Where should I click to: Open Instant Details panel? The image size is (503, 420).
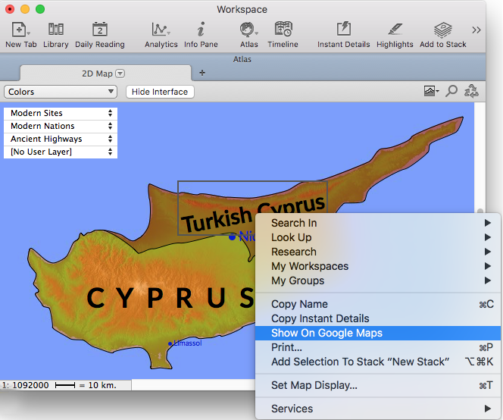343,30
